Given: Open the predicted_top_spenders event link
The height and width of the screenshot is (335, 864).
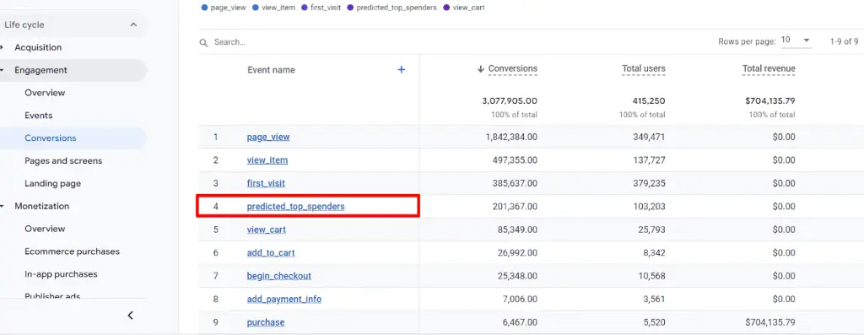Looking at the screenshot, I should tap(296, 207).
